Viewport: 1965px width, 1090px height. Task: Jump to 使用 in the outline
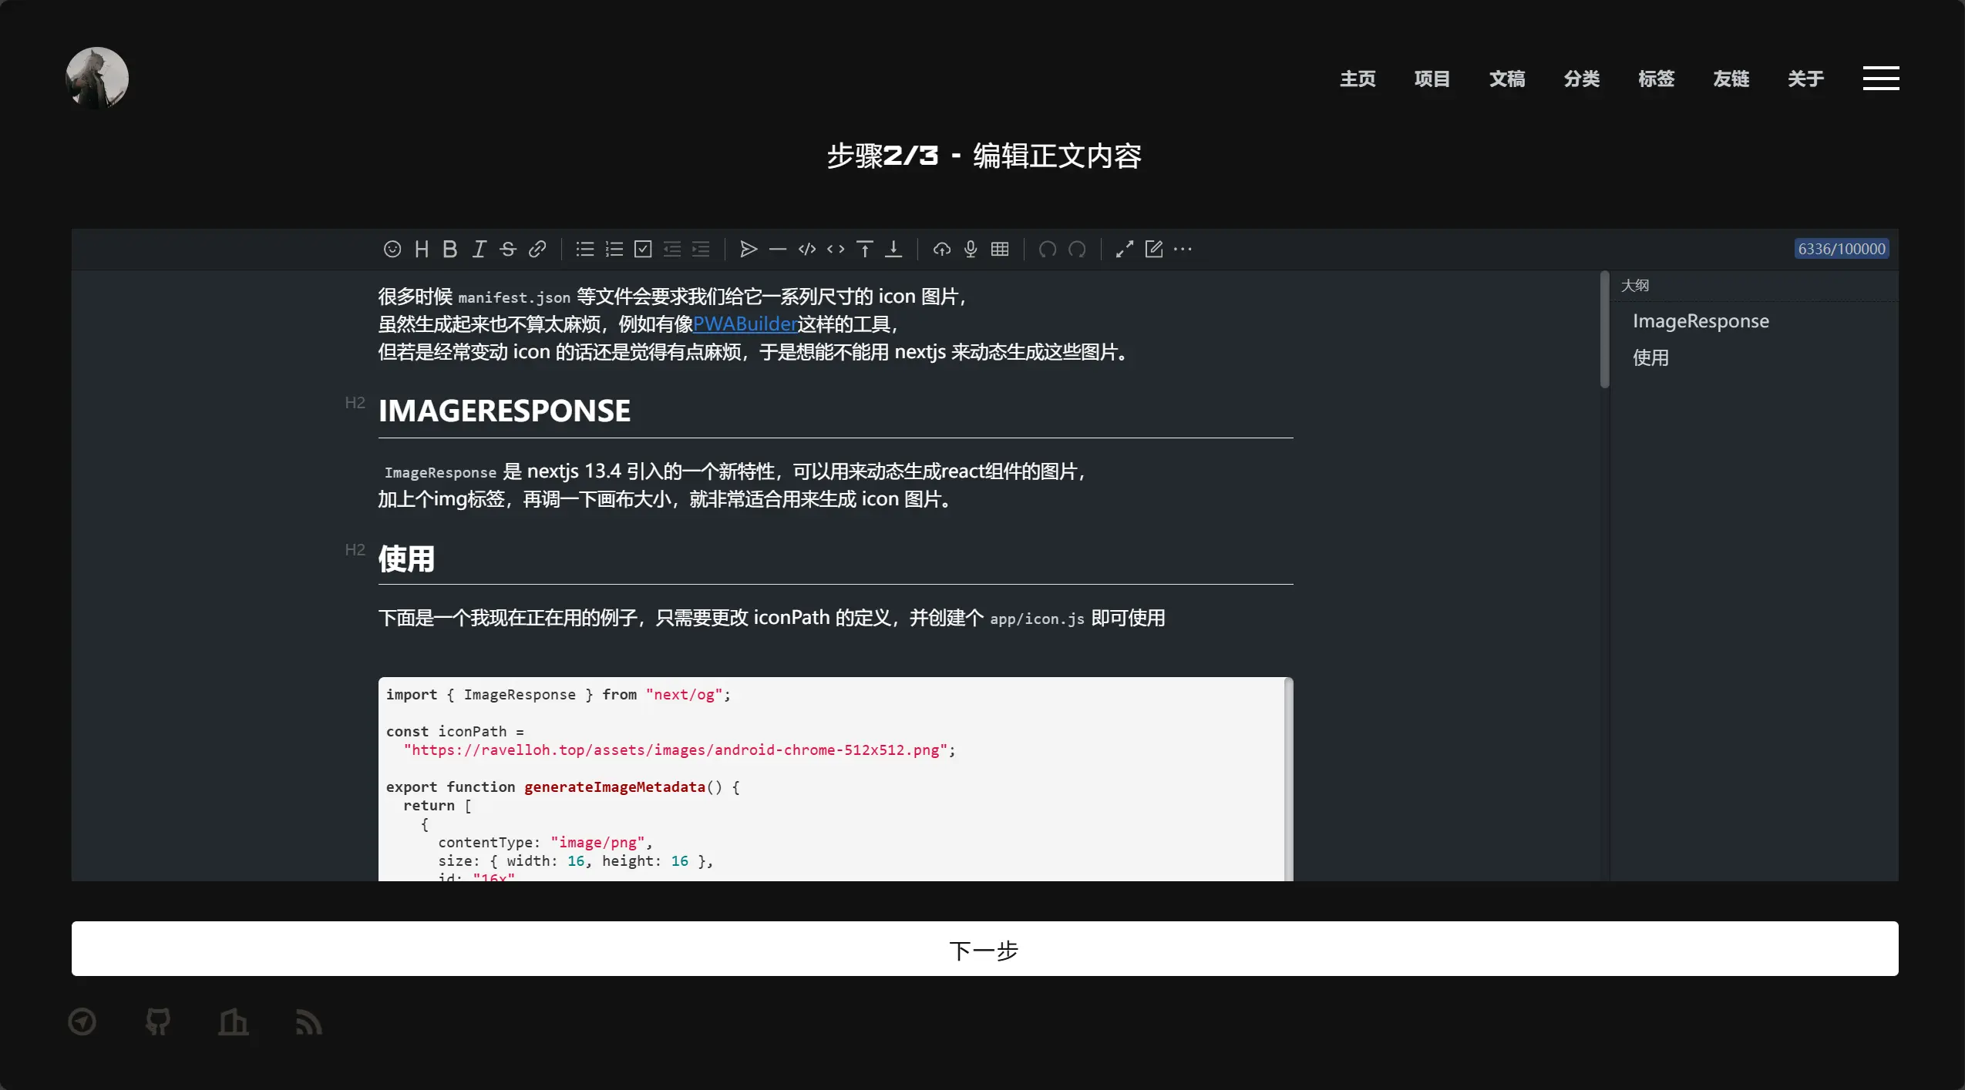pos(1650,358)
